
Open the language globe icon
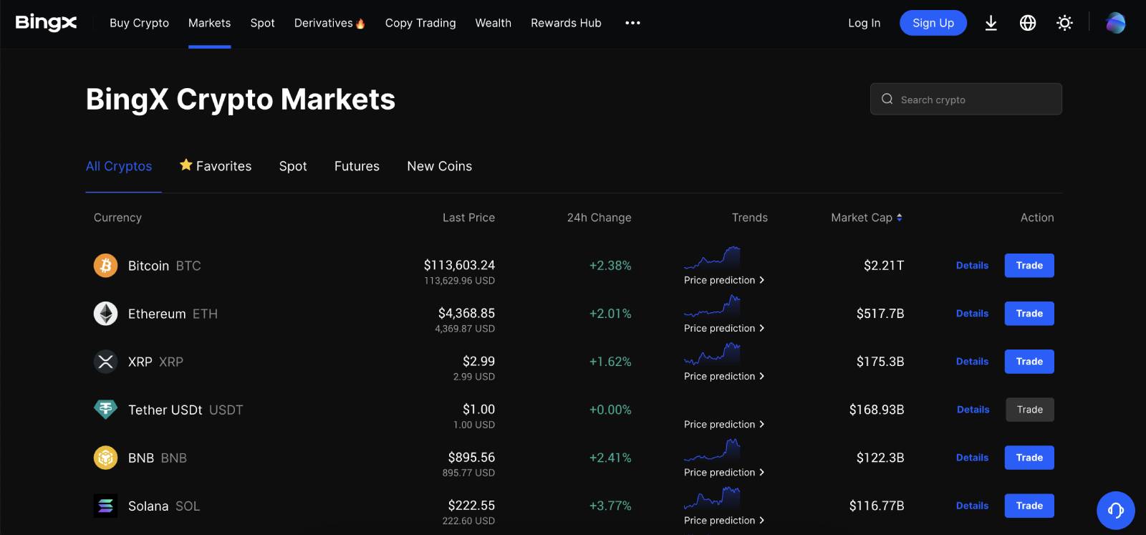[1028, 23]
